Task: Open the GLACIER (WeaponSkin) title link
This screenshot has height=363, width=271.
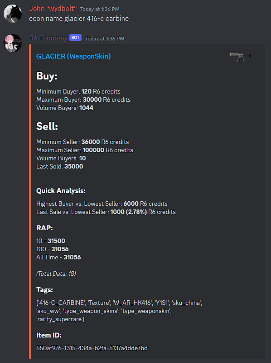Action: tap(73, 56)
